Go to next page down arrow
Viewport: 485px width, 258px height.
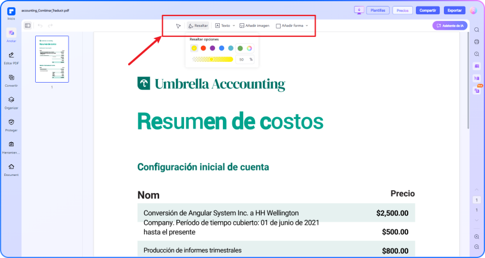[477, 220]
